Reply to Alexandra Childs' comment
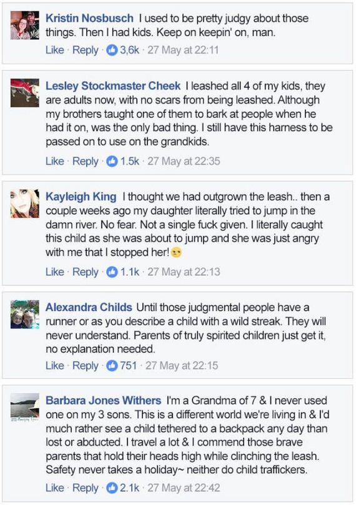The image size is (356, 505). (x=86, y=366)
